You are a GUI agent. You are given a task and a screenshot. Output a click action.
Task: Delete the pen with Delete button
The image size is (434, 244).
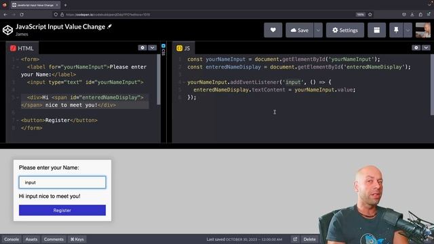309,239
